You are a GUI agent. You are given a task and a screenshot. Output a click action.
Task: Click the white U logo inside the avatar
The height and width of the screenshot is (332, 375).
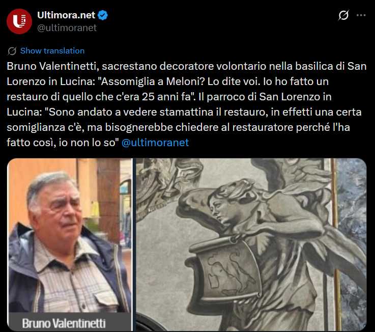[19, 21]
